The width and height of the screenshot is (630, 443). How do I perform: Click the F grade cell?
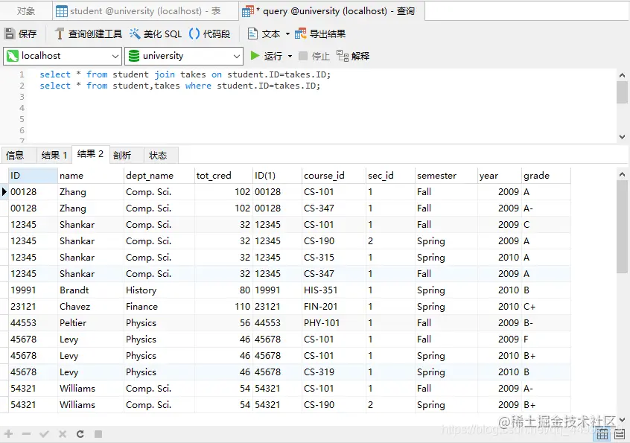pyautogui.click(x=546, y=340)
